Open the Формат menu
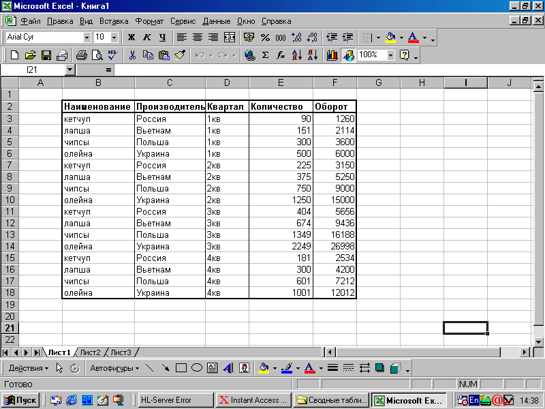The image size is (545, 409). (x=149, y=21)
